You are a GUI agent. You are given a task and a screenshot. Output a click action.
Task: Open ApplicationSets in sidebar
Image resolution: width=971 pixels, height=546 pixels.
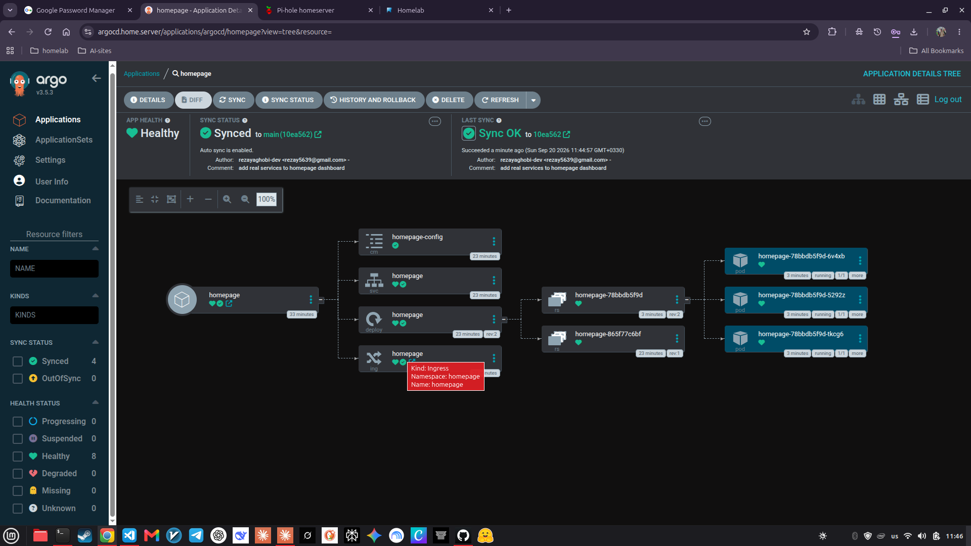[64, 140]
